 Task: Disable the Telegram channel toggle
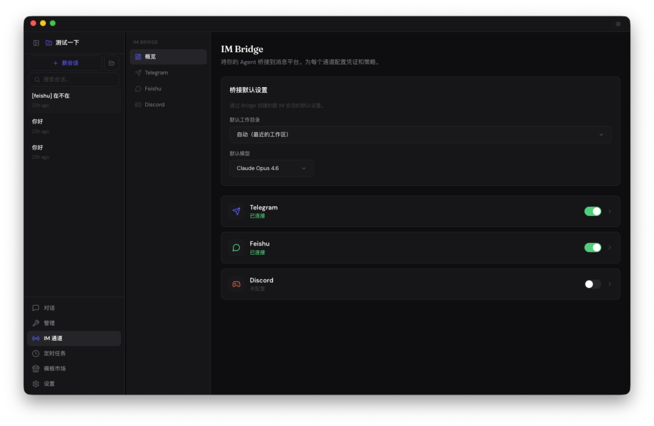[592, 211]
